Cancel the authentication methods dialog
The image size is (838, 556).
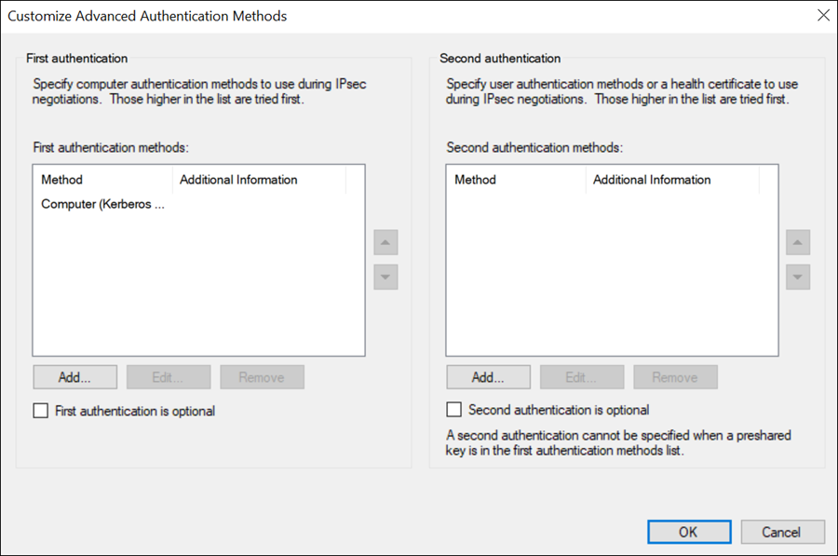point(782,532)
